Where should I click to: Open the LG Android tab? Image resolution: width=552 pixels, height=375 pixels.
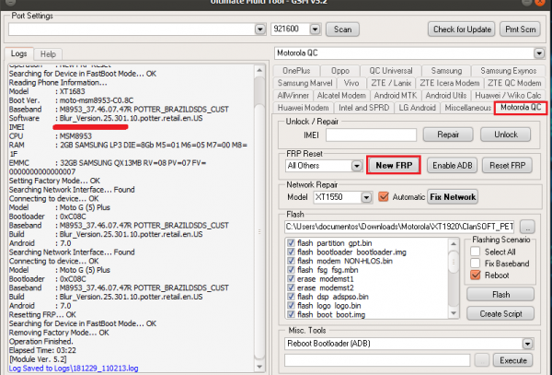click(417, 108)
